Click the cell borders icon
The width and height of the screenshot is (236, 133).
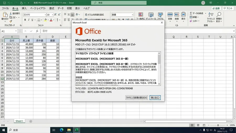pyautogui.click(x=39, y=20)
